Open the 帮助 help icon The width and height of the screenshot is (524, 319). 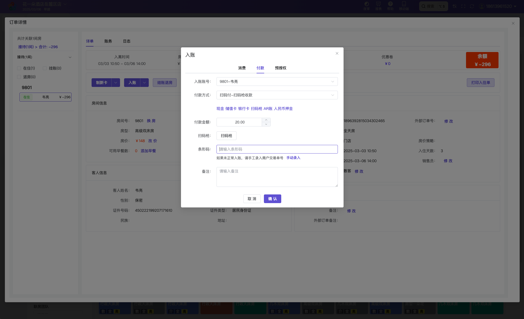pyautogui.click(x=390, y=6)
